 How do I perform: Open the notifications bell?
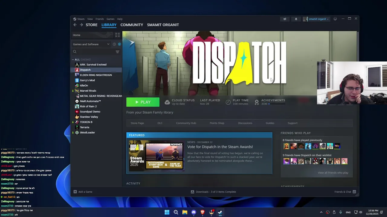[296, 19]
